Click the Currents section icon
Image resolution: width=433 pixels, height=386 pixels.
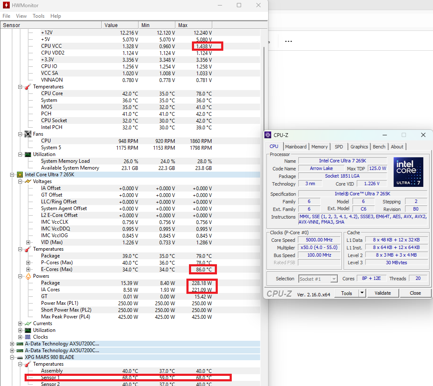coord(28,323)
